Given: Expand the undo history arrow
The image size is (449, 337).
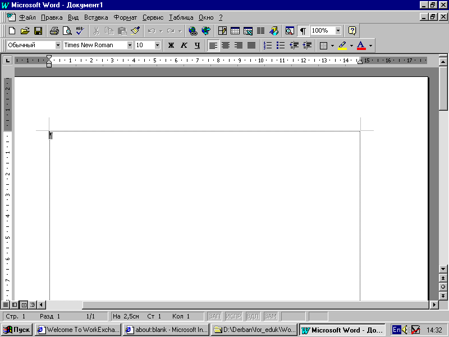Looking at the screenshot, I should 161,31.
